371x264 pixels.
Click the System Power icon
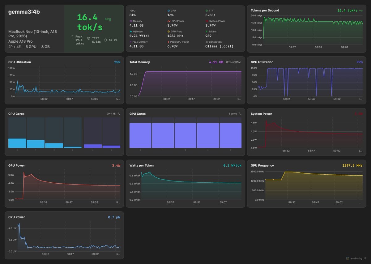pyautogui.click(x=207, y=21)
